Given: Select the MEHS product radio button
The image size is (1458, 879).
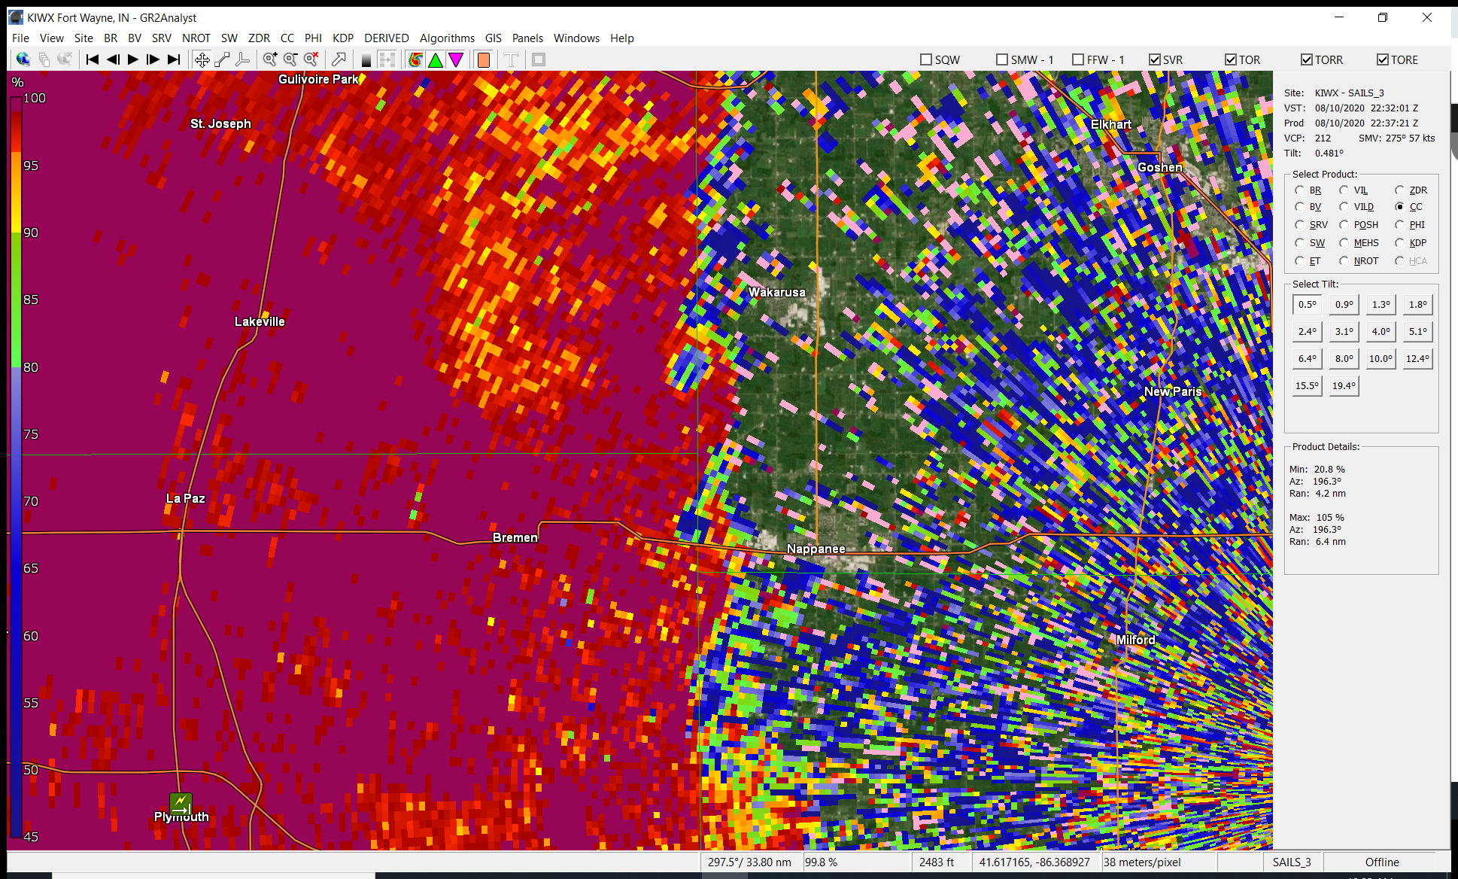Looking at the screenshot, I should pyautogui.click(x=1344, y=243).
